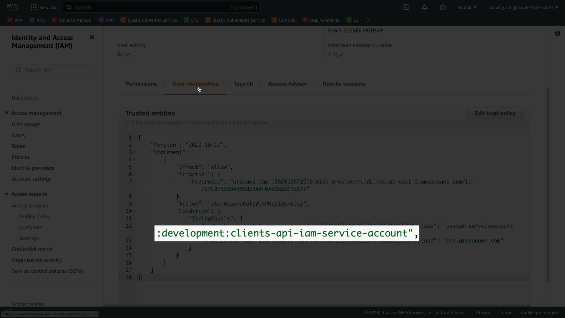Open the cloud_user account dropdown
Image resolution: width=565 pixels, height=318 pixels.
pos(524,7)
